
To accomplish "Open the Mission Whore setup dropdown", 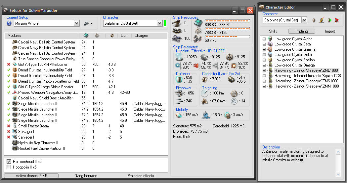I will [x=76, y=23].
